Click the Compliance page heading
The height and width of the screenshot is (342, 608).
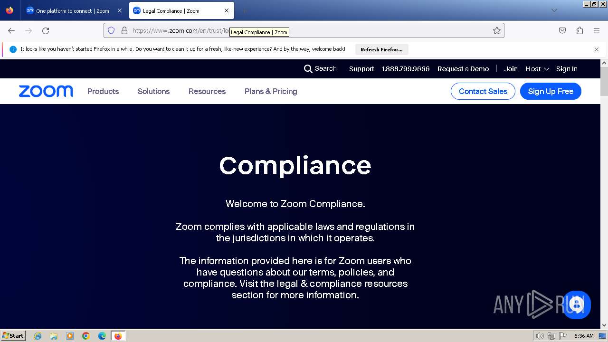[295, 166]
